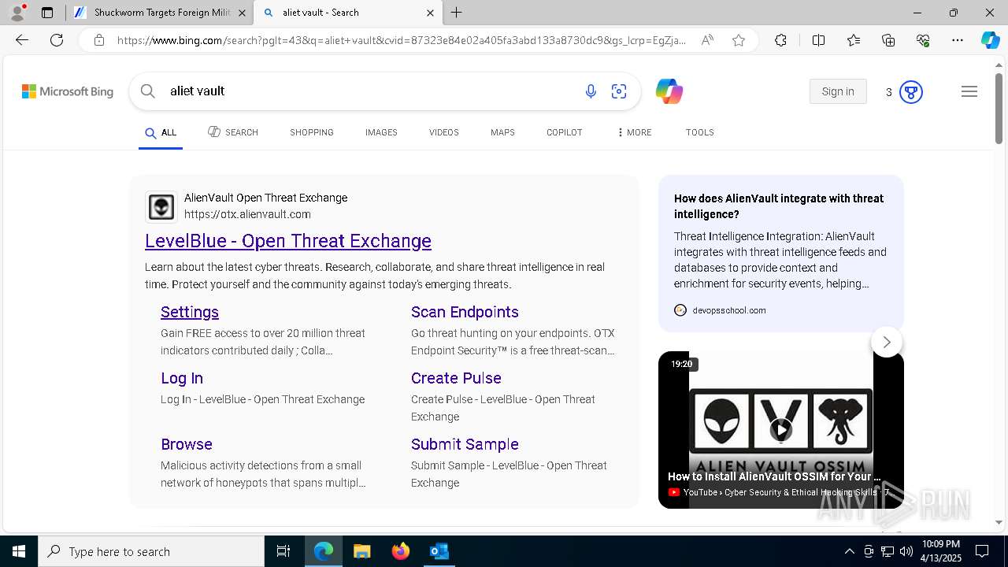
Task: Click the otx.alienvault.com URL text
Action: tap(247, 214)
